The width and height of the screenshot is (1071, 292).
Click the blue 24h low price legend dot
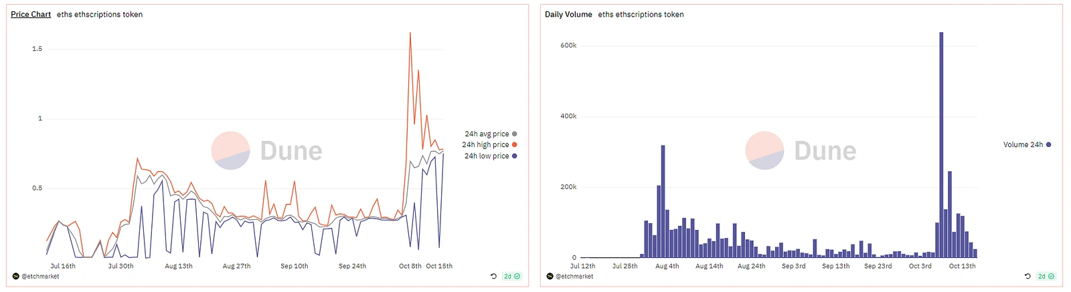point(515,156)
